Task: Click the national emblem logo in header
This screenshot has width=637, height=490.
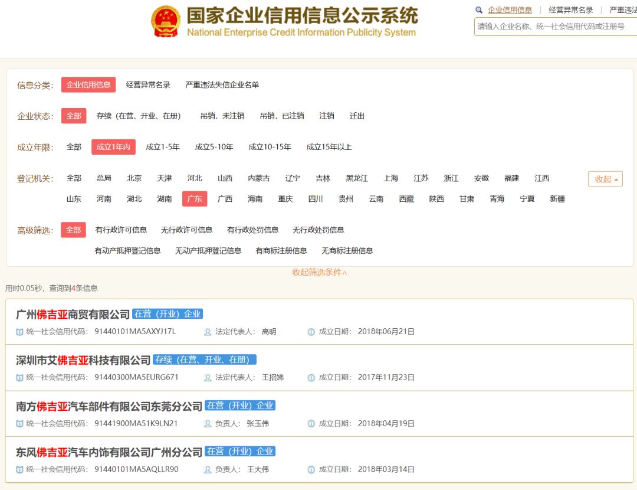Action: (x=166, y=22)
